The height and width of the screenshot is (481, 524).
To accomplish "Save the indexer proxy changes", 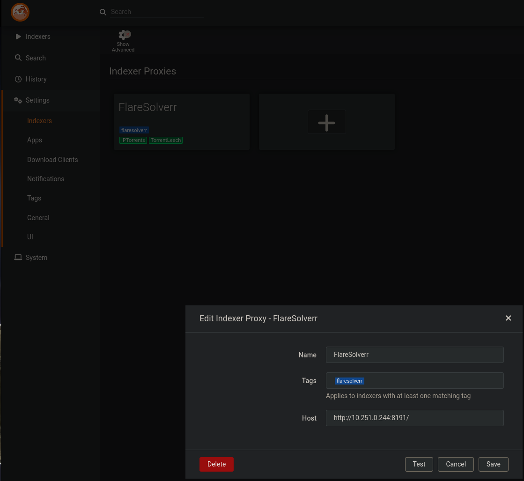I will [x=493, y=464].
